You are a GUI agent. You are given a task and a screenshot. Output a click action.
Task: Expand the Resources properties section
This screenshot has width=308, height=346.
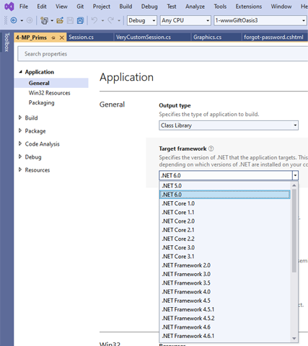pos(20,169)
